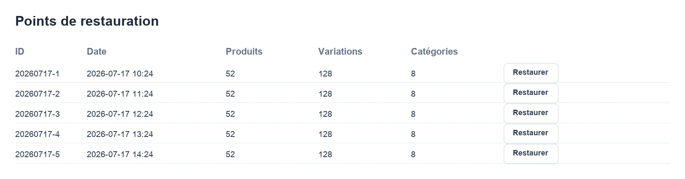Viewport: 685px width, 179px height.
Task: Click the Produits column header
Action: 244,52
